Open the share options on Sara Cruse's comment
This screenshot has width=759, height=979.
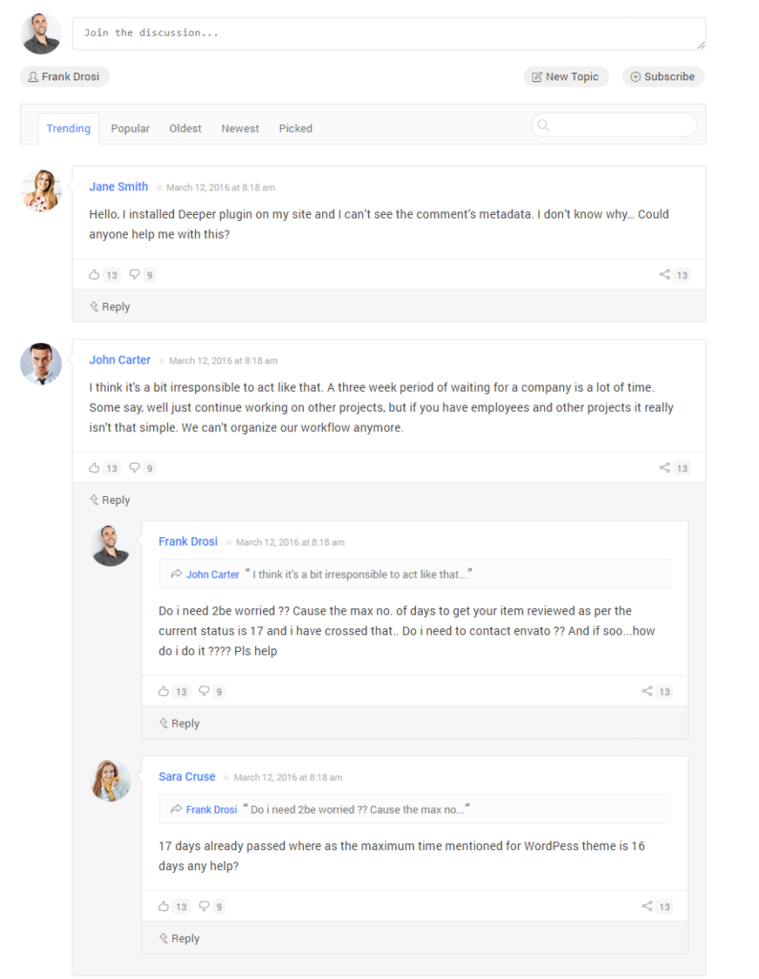(649, 905)
